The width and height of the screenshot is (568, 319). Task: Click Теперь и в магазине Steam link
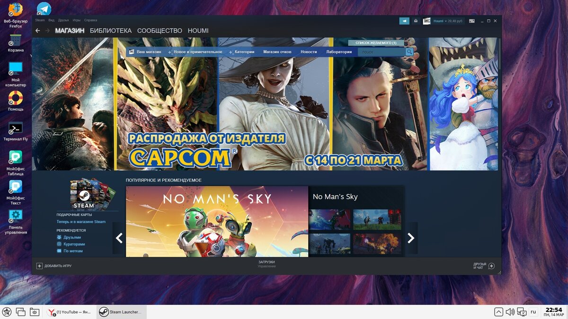click(x=81, y=222)
